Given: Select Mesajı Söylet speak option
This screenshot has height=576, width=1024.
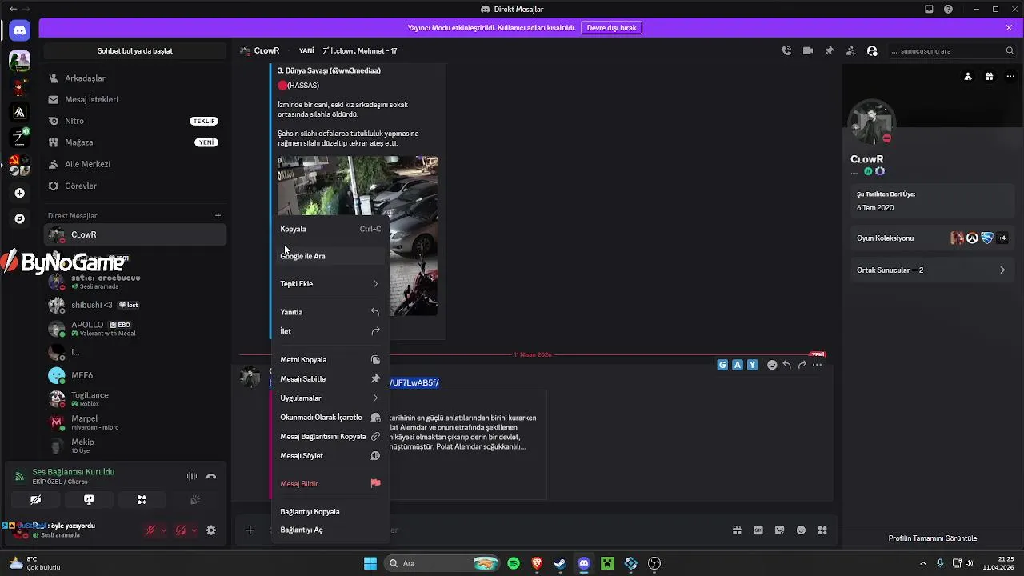Looking at the screenshot, I should (x=330, y=456).
